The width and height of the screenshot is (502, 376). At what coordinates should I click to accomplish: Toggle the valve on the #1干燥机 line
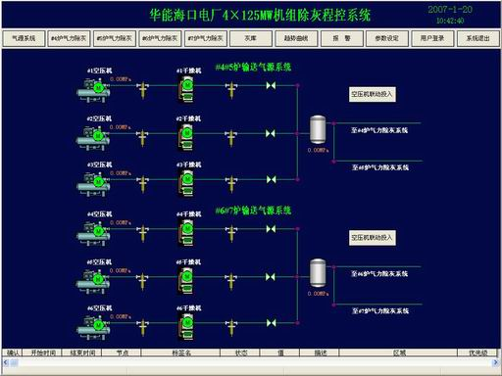271,86
